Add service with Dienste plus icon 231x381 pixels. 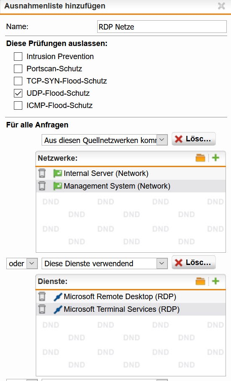click(215, 281)
